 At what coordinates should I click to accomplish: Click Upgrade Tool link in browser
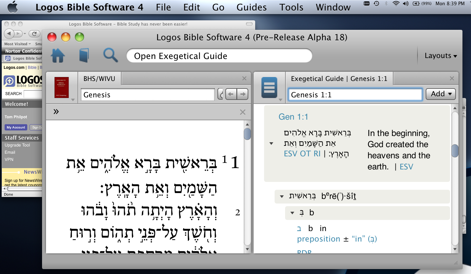click(x=17, y=145)
